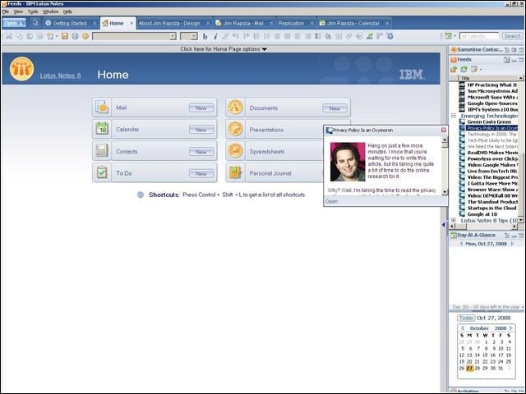The width and height of the screenshot is (526, 394).
Task: Open the Help menu
Action: coord(67,11)
